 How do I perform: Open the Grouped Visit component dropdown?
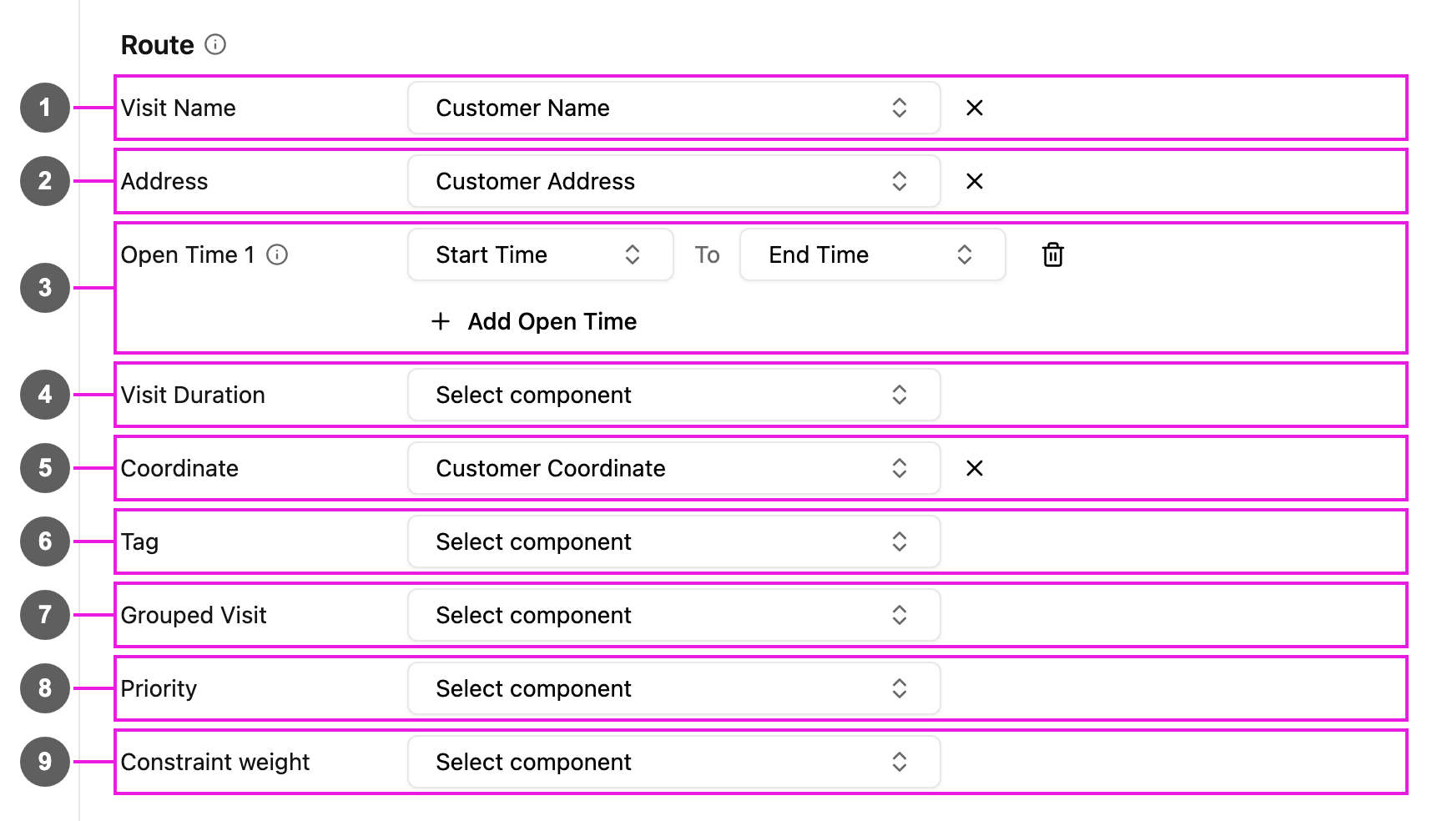click(674, 615)
